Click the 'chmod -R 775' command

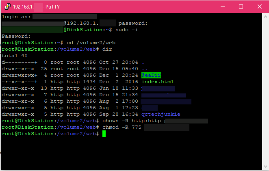click(122, 128)
